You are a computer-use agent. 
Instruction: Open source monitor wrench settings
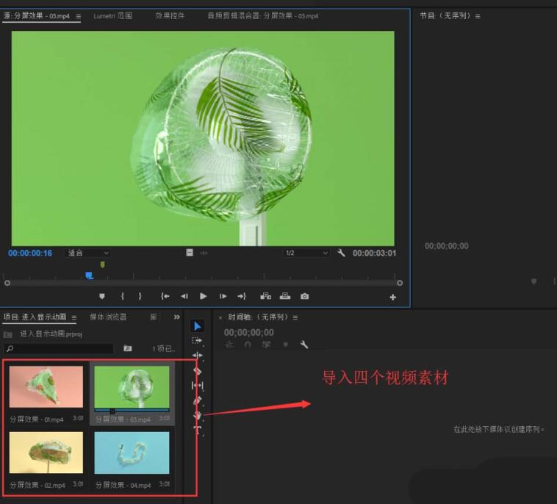341,253
